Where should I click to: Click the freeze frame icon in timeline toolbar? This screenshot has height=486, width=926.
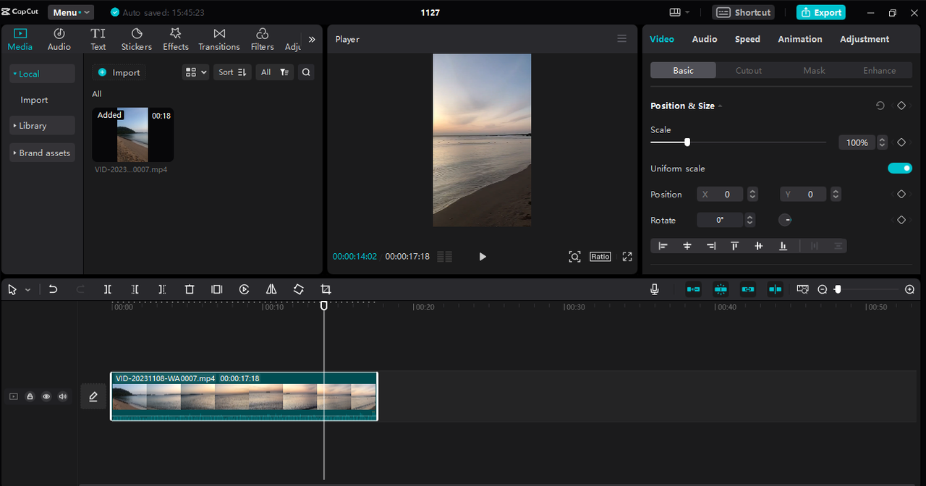[x=216, y=289]
